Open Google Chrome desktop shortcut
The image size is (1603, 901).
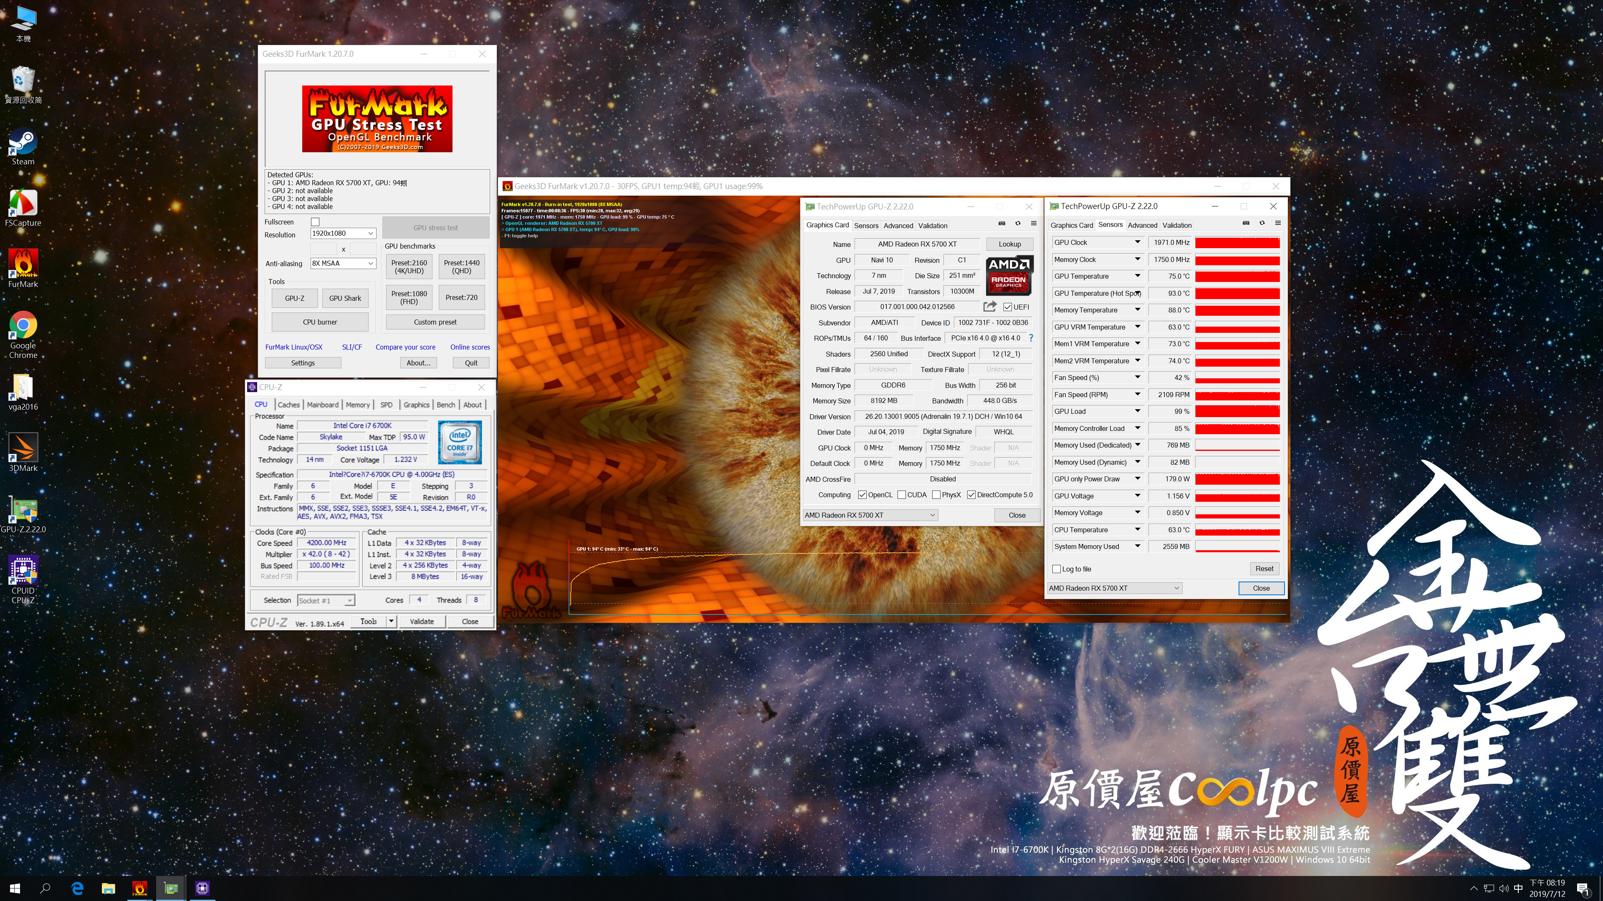click(x=23, y=335)
